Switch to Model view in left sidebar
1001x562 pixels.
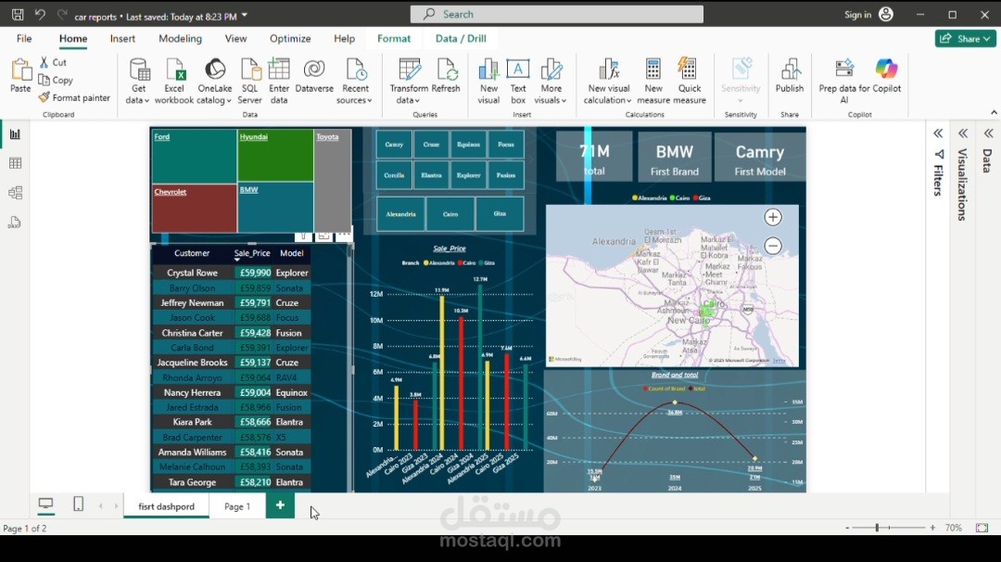coord(16,193)
